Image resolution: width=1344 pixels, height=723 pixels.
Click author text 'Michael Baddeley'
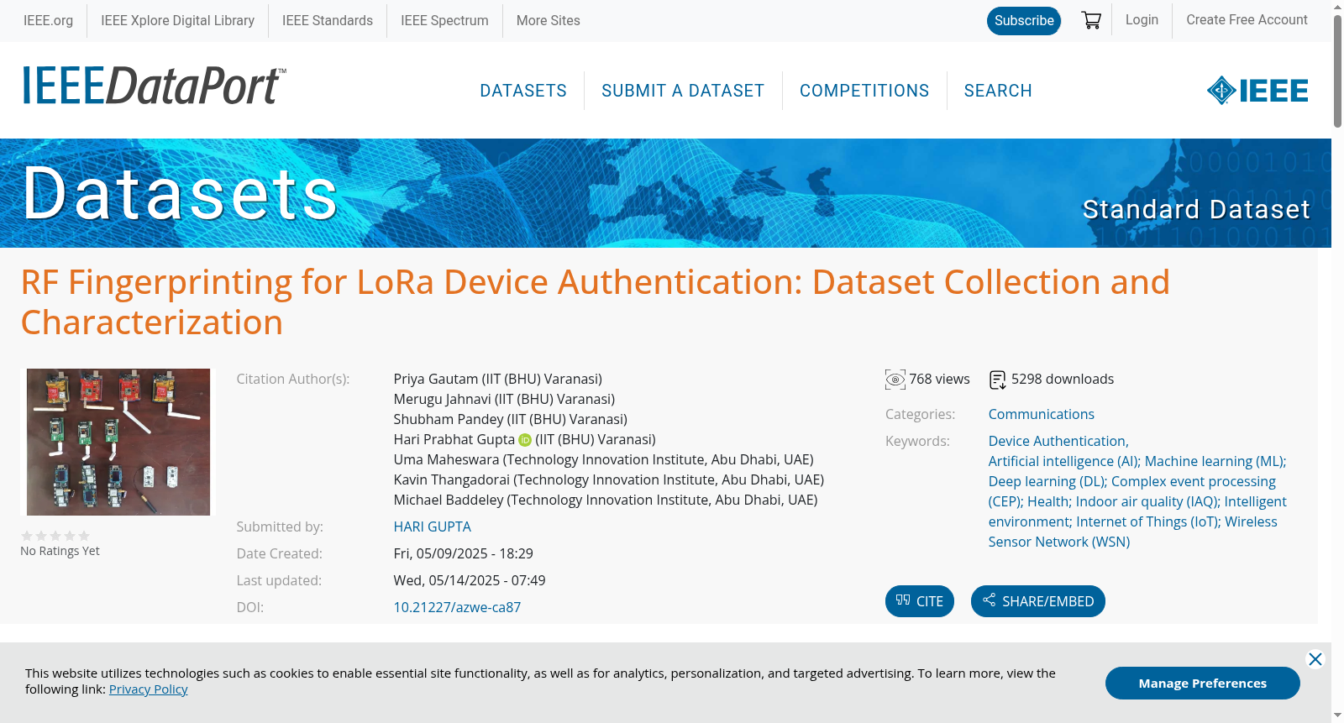pyautogui.click(x=449, y=500)
